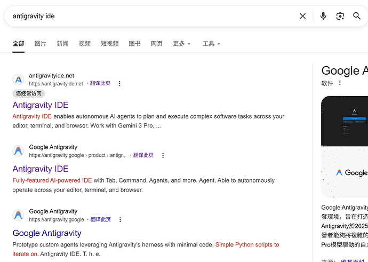Screen dimensions: 368x262
Task: Open the Google Antigravity result title link
Action: (47, 233)
